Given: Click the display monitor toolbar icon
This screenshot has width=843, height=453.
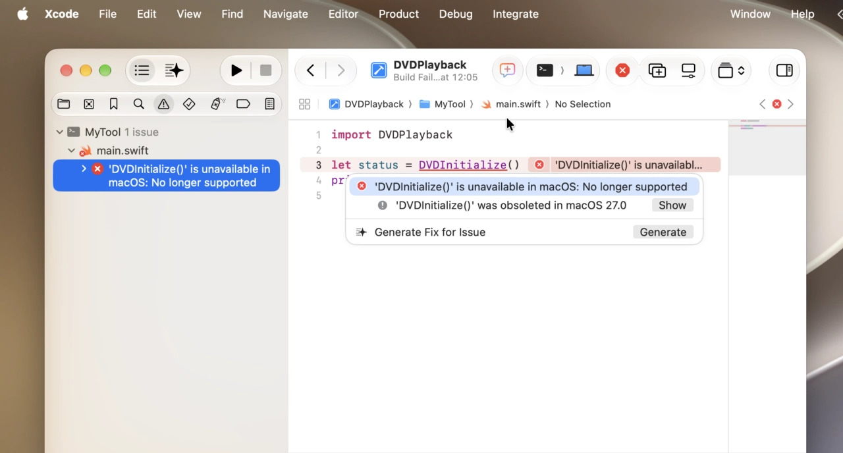Looking at the screenshot, I should coord(688,70).
